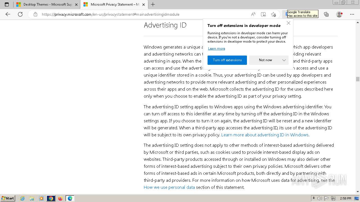
Task: Click scrollbar up arrow
Action: 358,22
